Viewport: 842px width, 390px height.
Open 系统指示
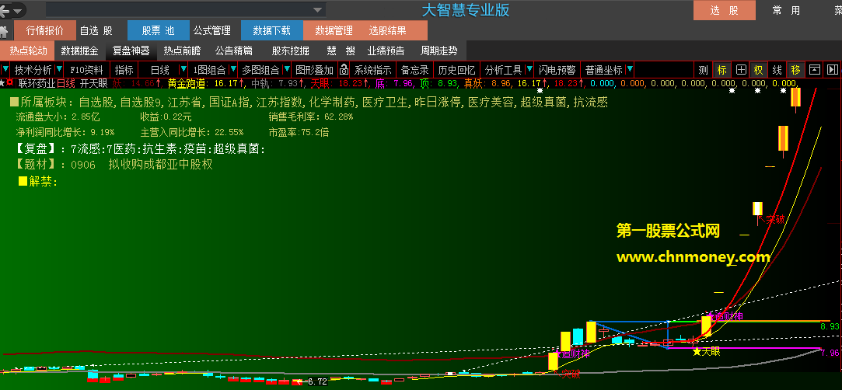372,70
